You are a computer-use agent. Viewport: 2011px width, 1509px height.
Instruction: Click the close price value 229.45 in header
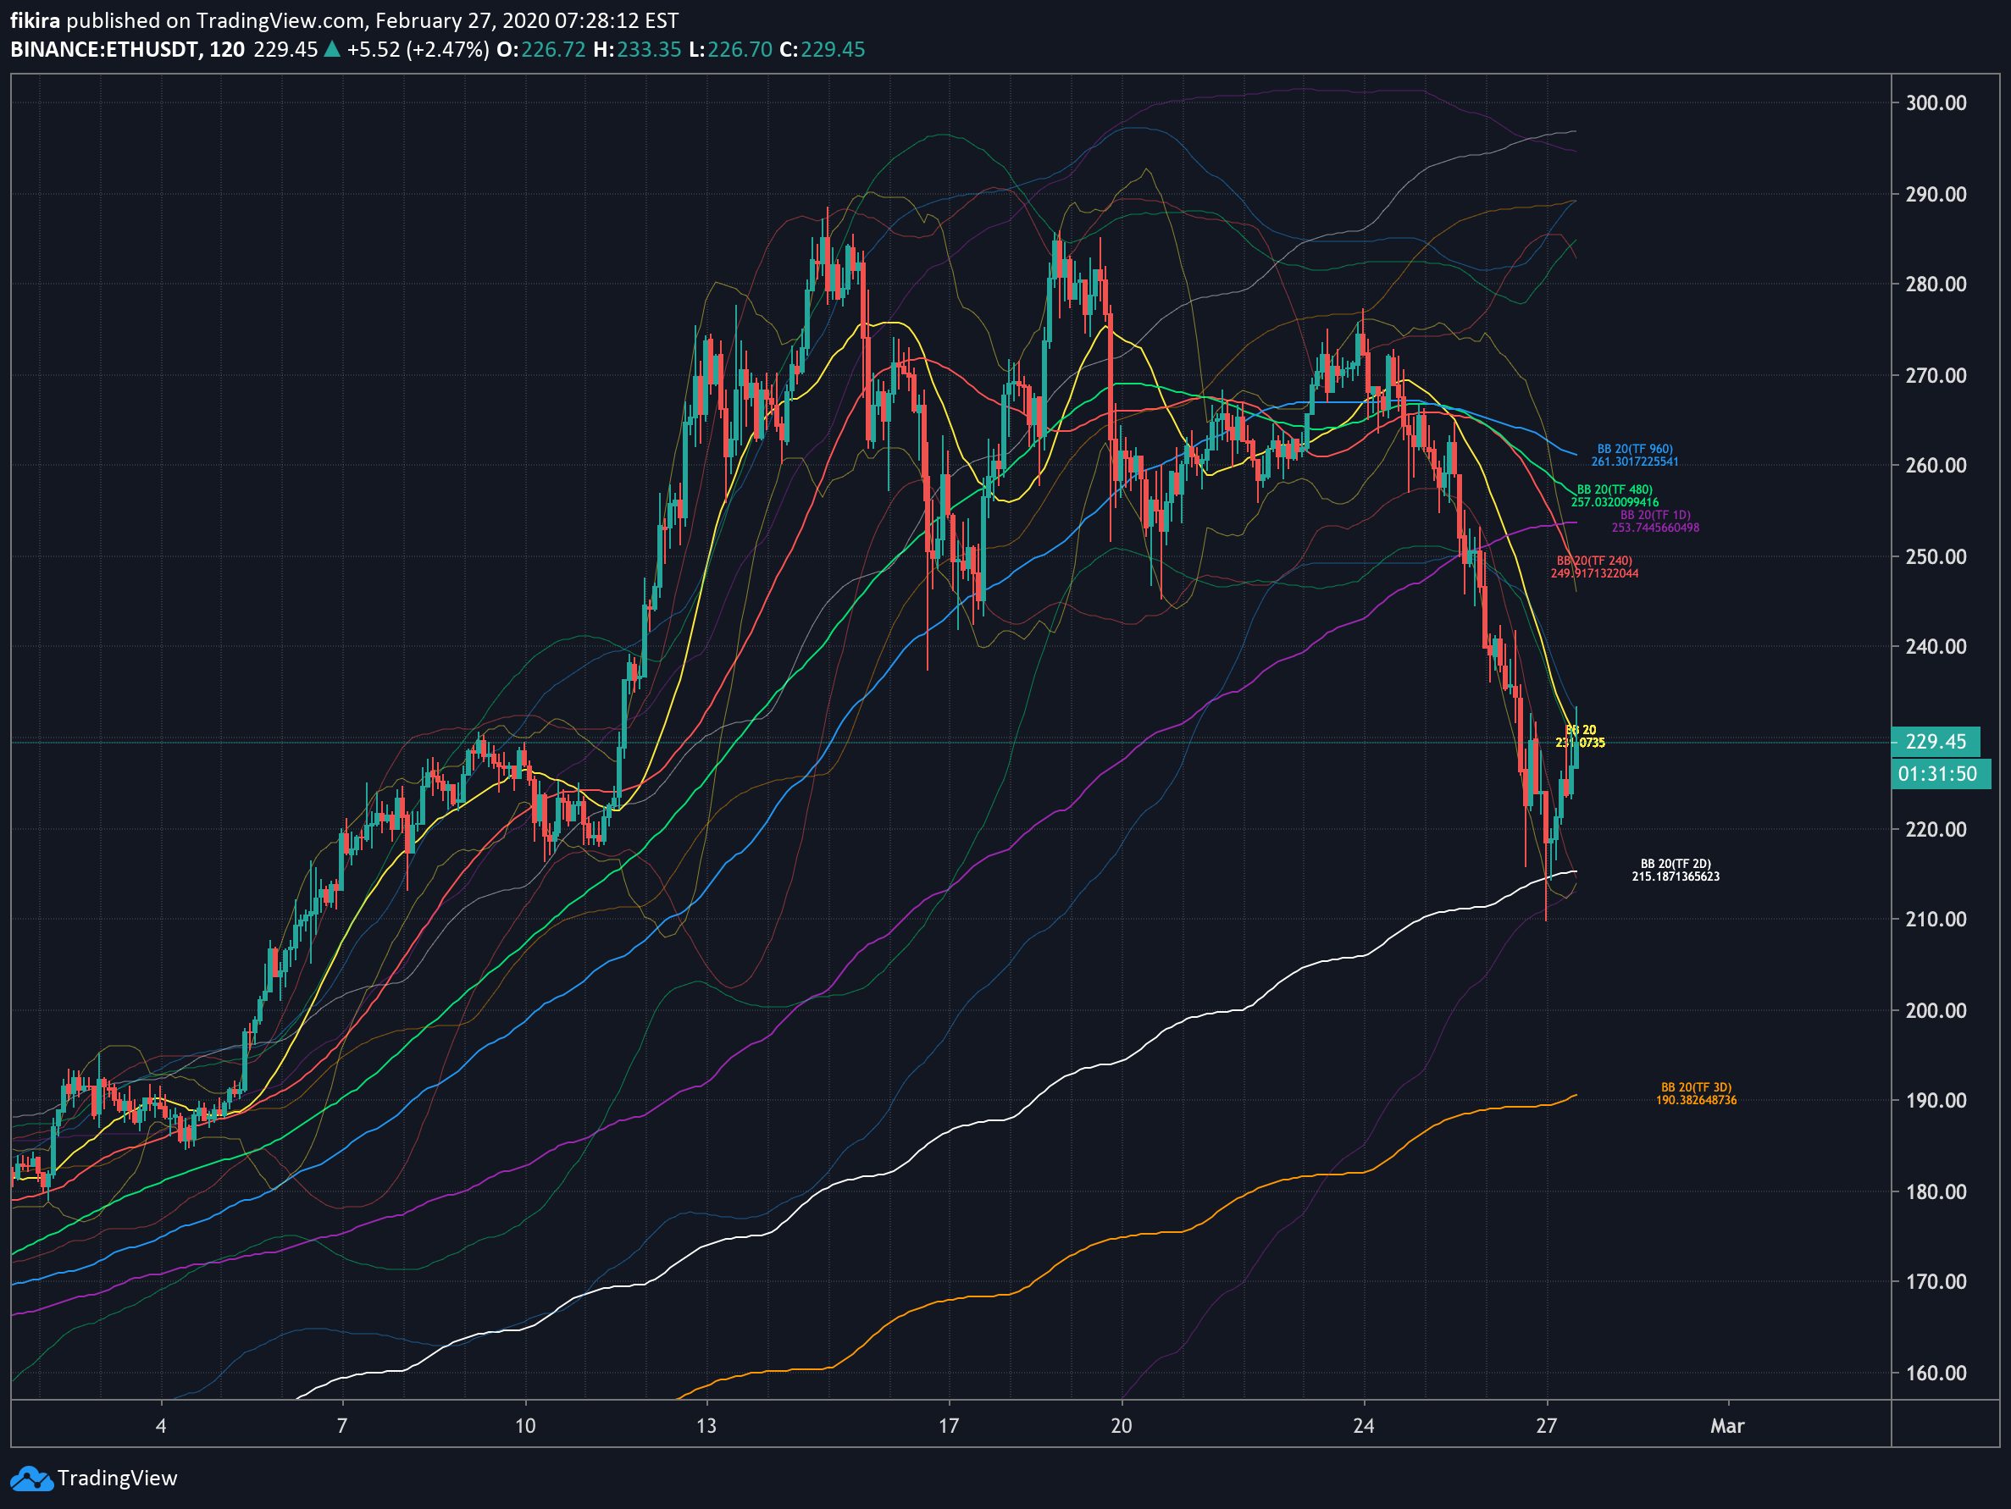(x=833, y=49)
